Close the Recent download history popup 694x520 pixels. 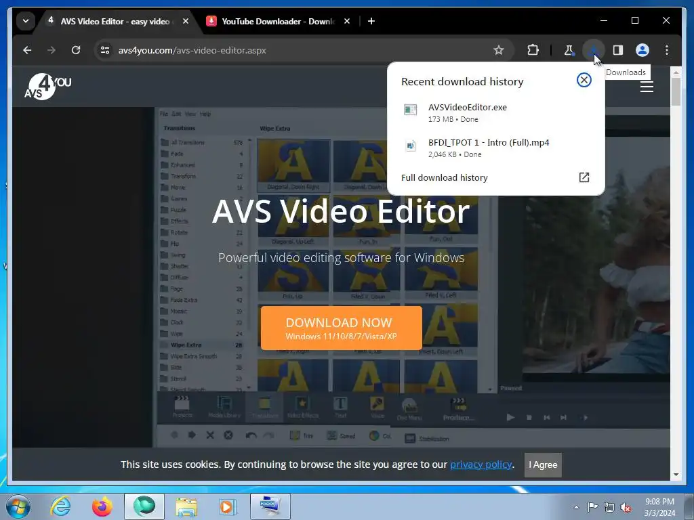point(584,80)
